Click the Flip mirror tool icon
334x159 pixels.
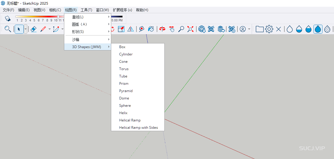[130, 29]
